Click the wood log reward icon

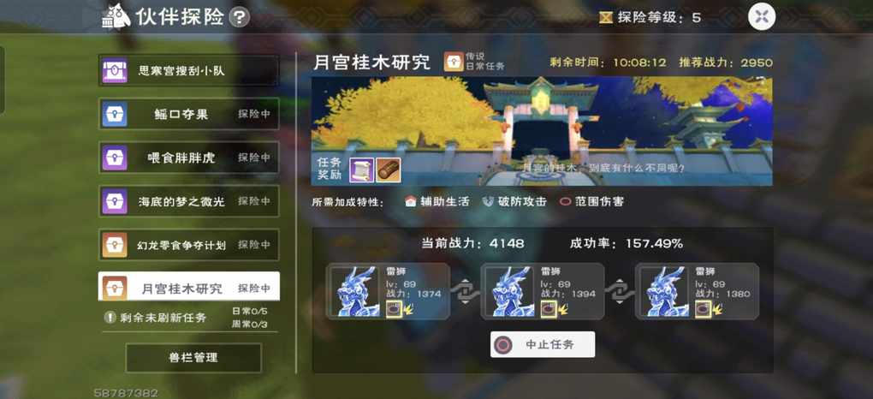pos(388,170)
